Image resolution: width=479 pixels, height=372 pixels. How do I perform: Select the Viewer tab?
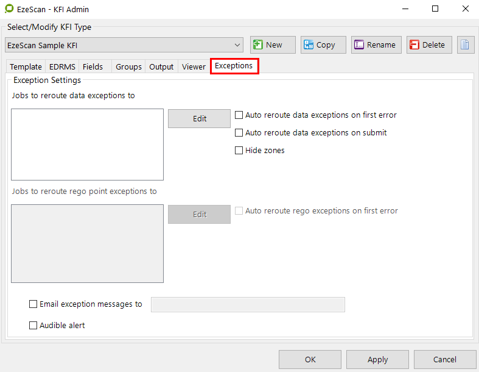tap(194, 67)
